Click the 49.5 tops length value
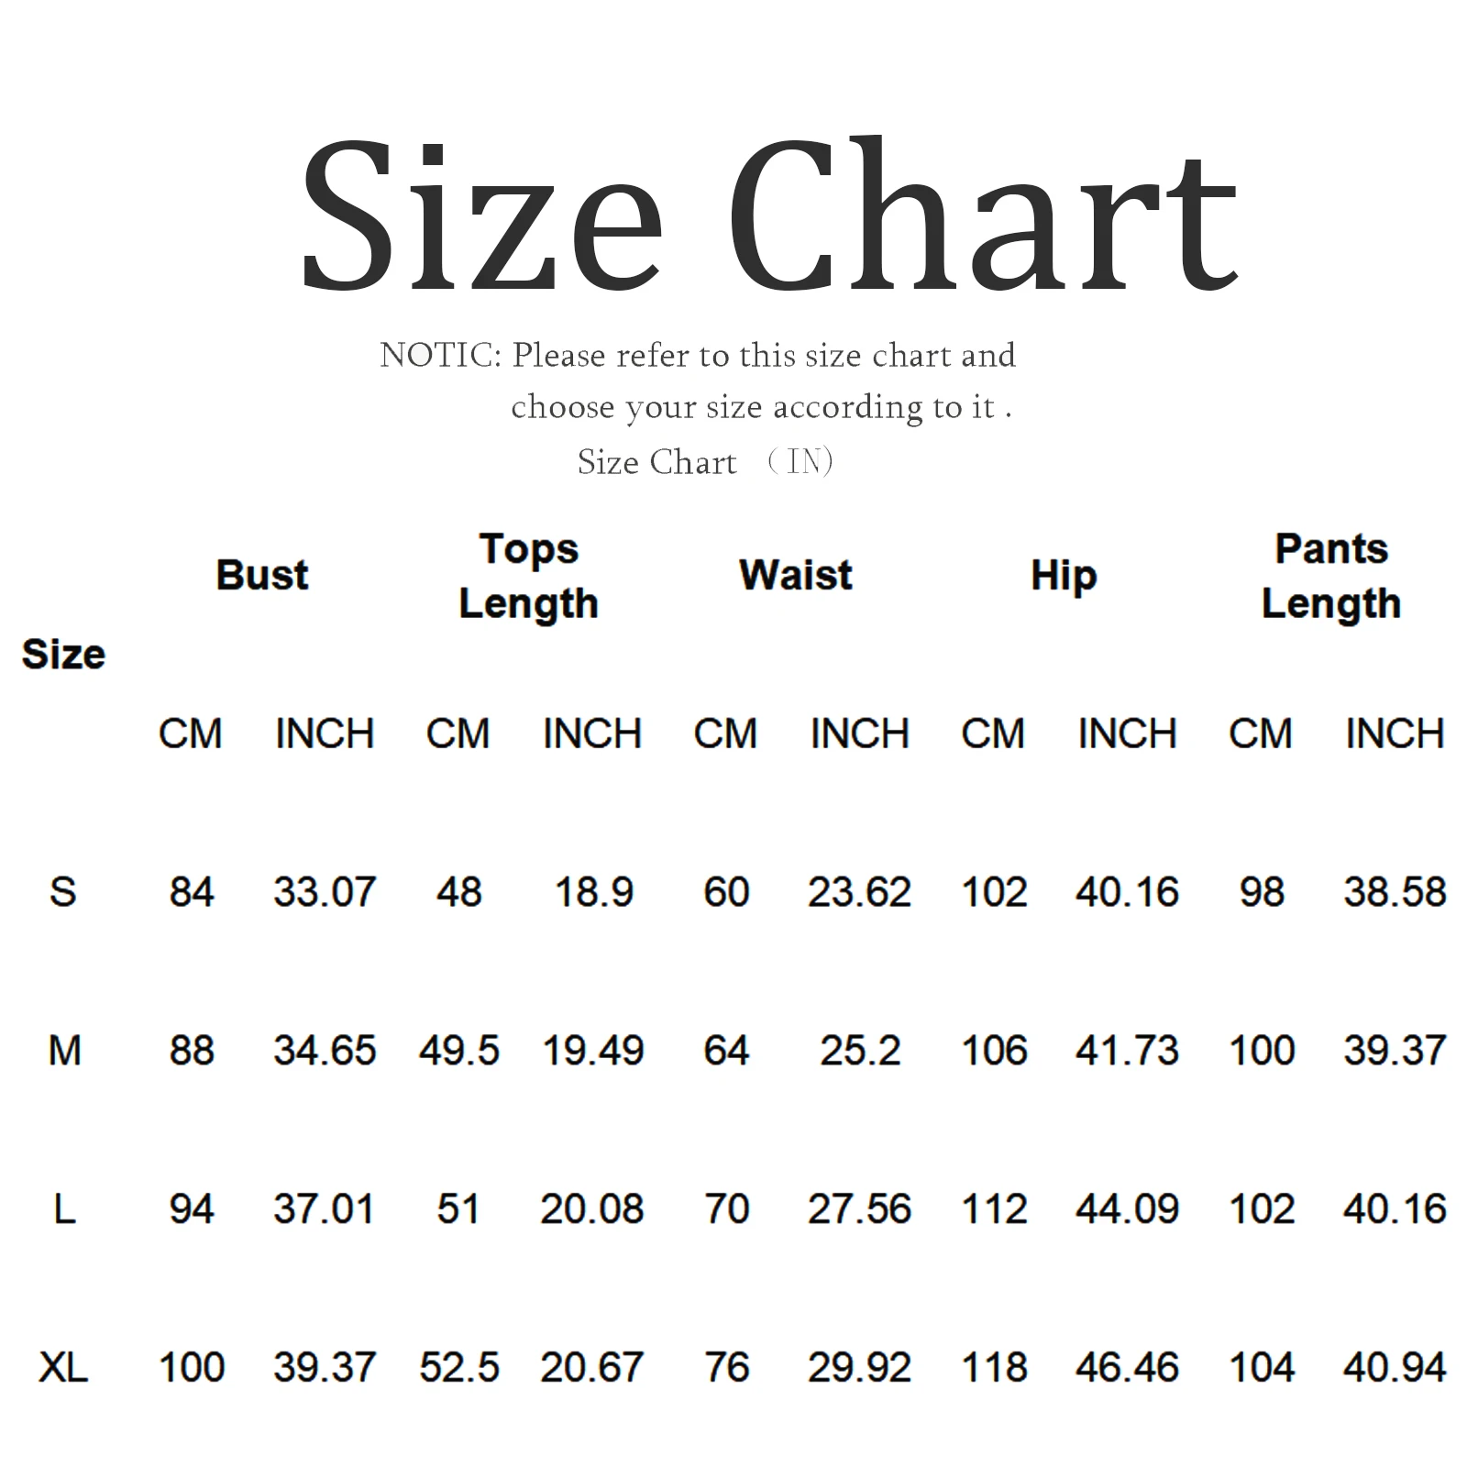 tap(458, 1050)
